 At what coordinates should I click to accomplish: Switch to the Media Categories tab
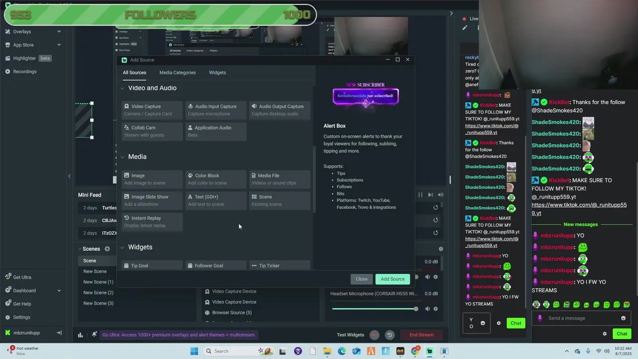(177, 73)
